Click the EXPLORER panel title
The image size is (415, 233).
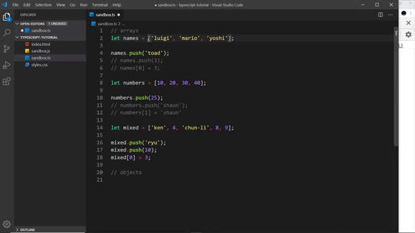(28, 15)
